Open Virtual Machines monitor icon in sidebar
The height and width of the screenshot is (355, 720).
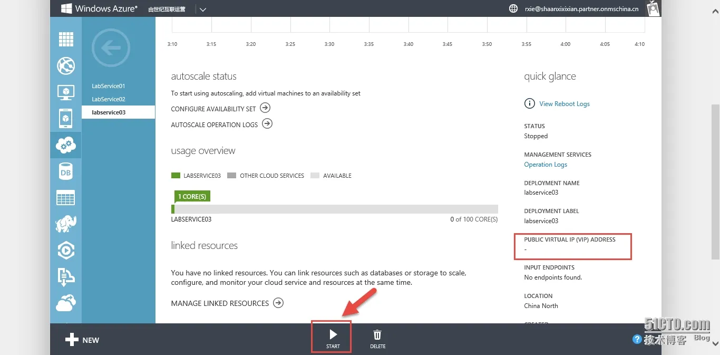click(66, 92)
